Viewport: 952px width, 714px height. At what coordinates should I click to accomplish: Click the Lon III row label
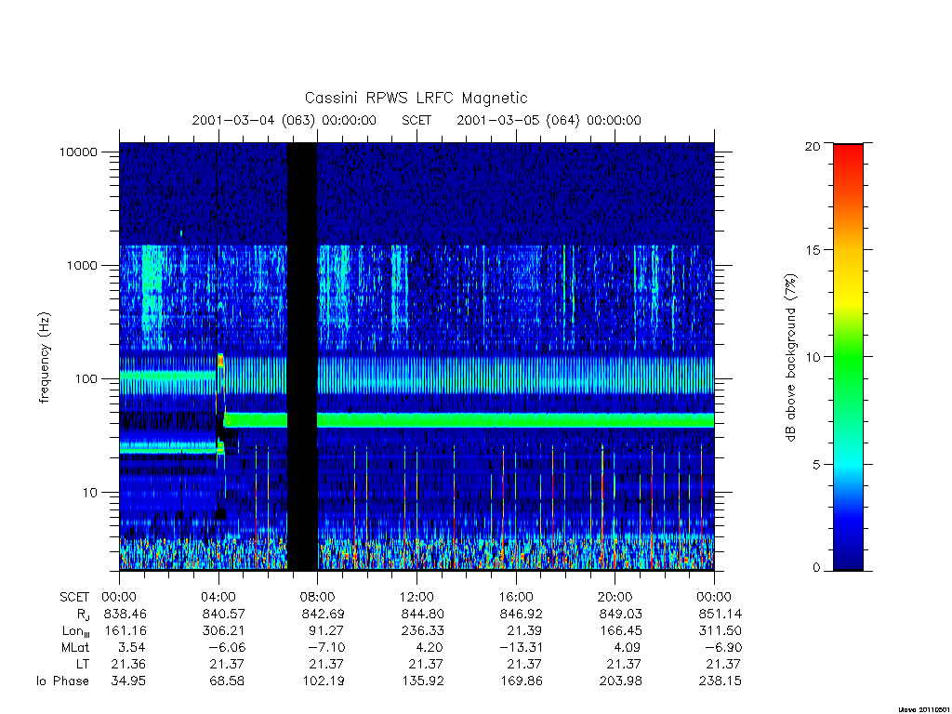pos(76,631)
